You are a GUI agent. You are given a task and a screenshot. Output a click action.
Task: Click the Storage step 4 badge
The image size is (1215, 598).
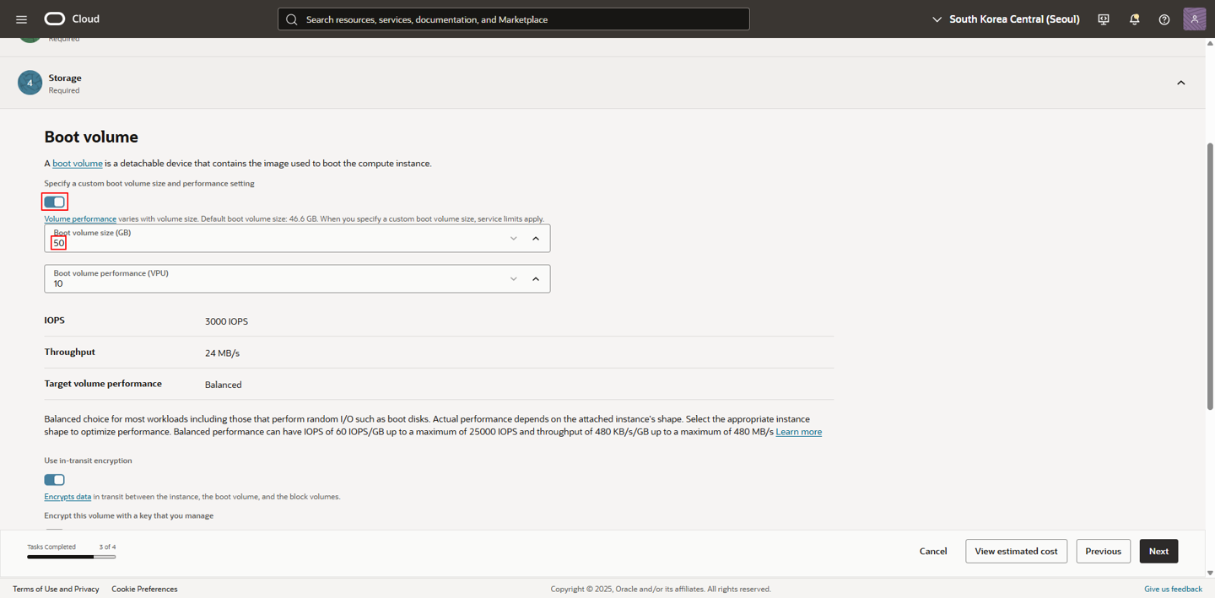point(30,83)
